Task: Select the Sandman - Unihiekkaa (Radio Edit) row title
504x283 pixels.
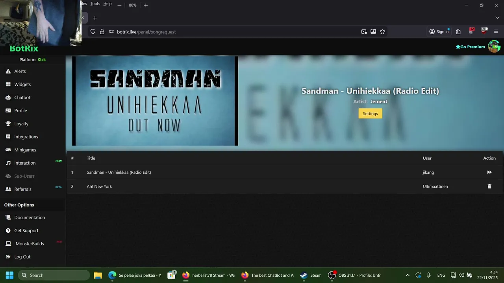Action: pyautogui.click(x=119, y=172)
